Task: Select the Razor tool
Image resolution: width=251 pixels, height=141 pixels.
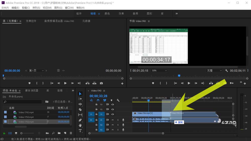Action: [x=80, y=109]
